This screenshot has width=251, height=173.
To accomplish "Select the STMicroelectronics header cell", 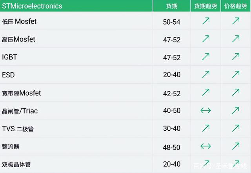I will click(76, 6).
